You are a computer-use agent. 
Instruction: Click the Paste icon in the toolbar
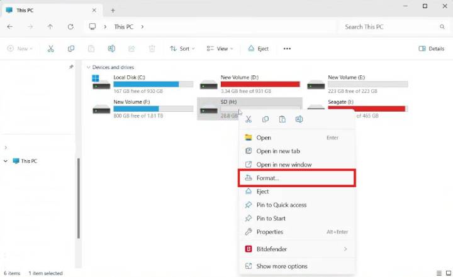(91, 48)
